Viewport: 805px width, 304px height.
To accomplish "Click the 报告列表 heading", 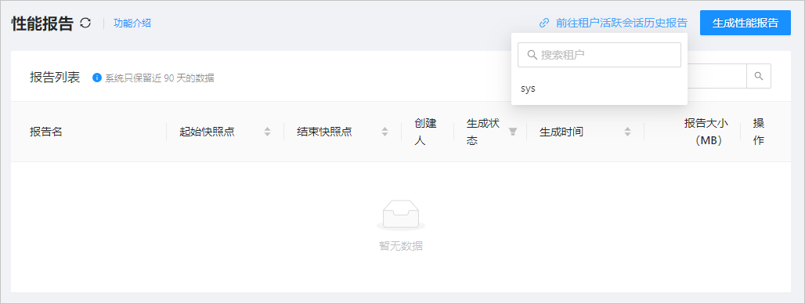I will 55,78.
